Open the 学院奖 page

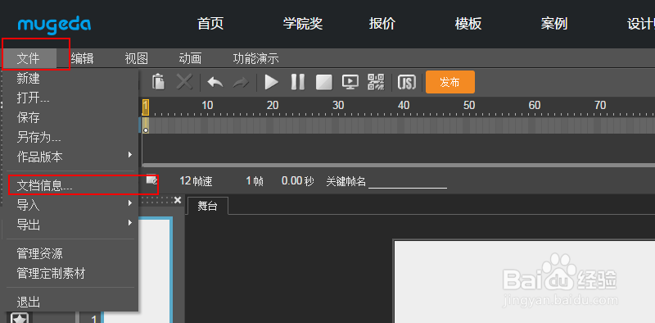pyautogui.click(x=303, y=24)
